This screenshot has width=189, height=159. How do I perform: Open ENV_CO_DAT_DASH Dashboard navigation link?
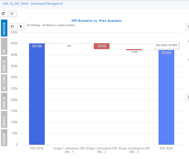(33, 4)
